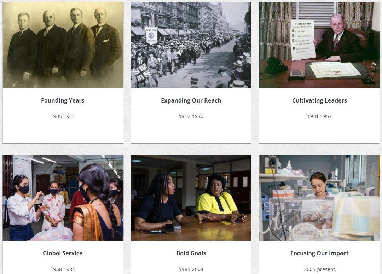The height and width of the screenshot is (274, 382).
Task: Open the Founding Years photo of four men
Action: click(63, 45)
